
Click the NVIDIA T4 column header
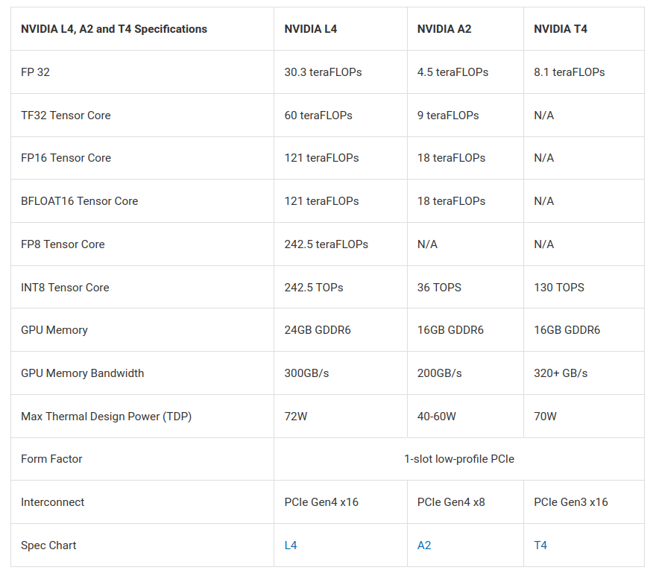point(561,29)
